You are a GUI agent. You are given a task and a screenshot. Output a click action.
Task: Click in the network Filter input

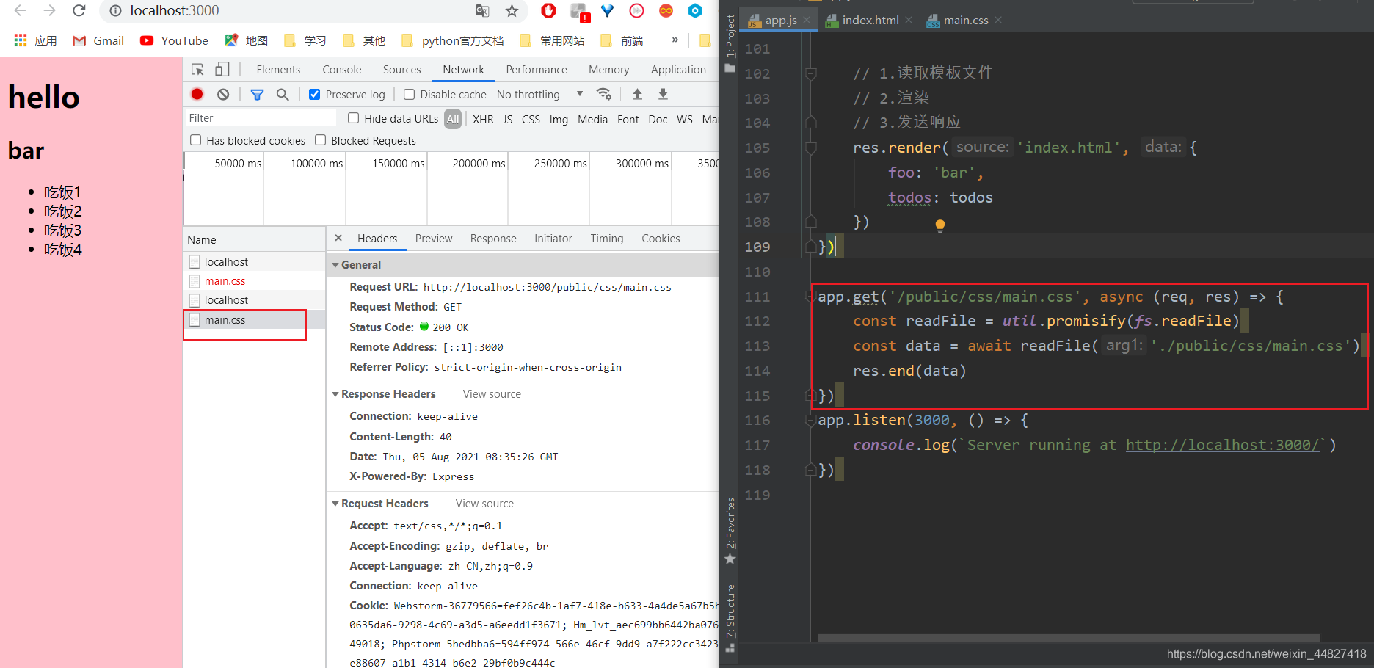click(261, 118)
